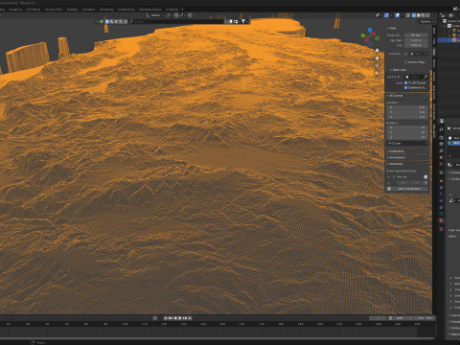Click the 3D Cursor Location X field
Screen dimensions: 460x345
coord(407,107)
